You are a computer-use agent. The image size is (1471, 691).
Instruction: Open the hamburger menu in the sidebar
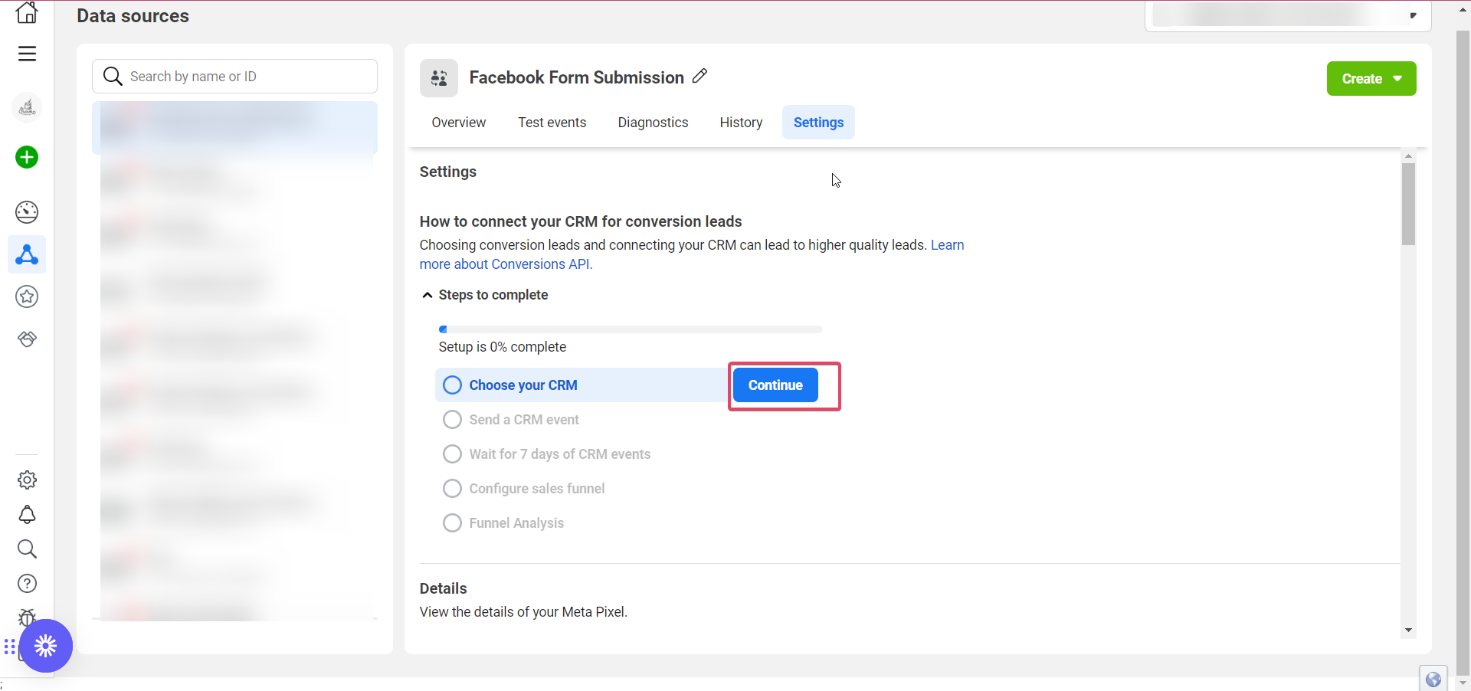coord(27,54)
